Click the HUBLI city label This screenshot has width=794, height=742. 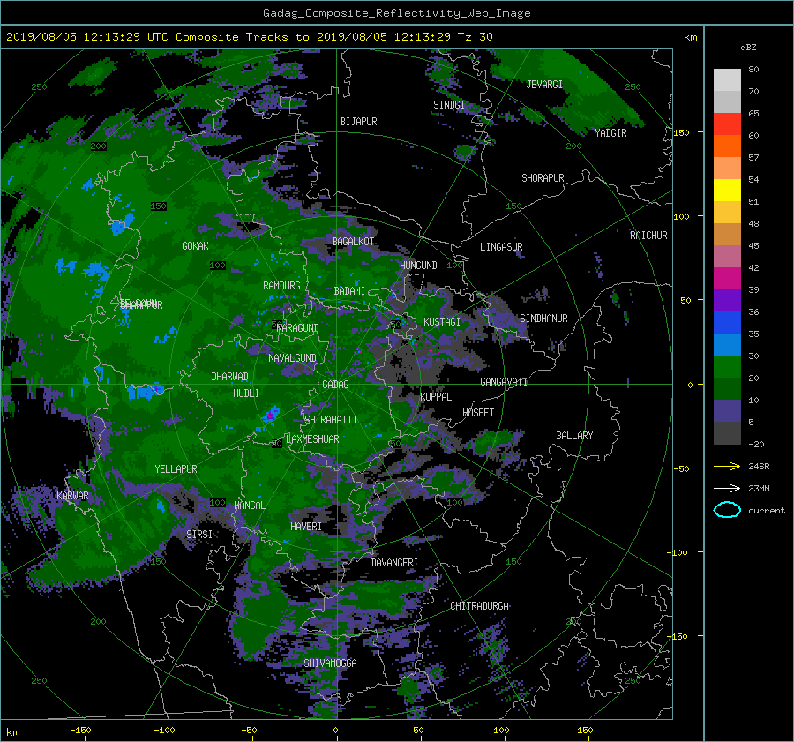click(246, 393)
